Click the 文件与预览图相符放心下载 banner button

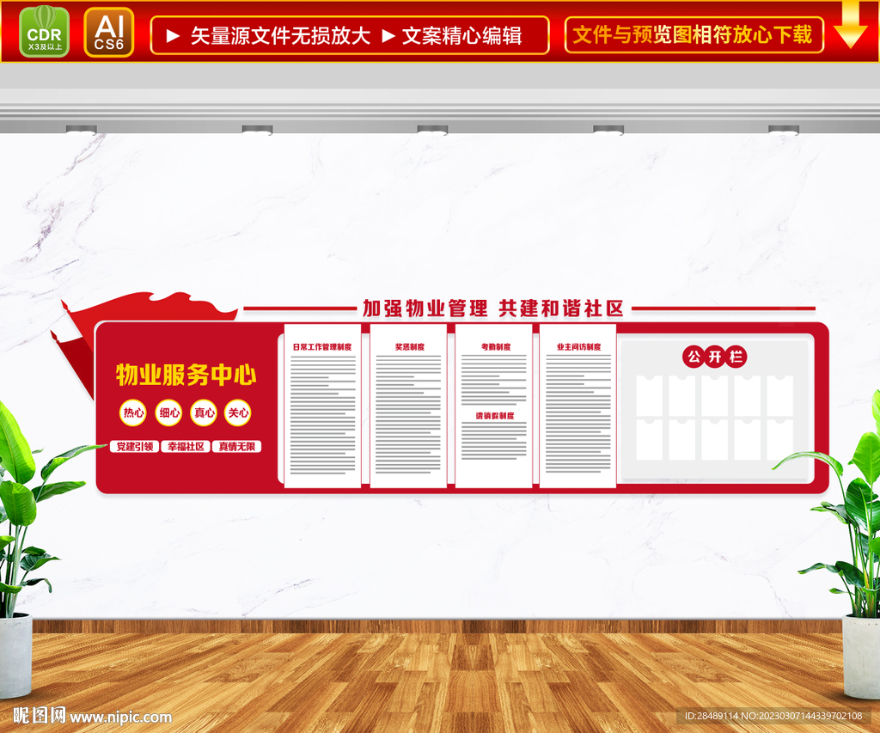point(694,34)
